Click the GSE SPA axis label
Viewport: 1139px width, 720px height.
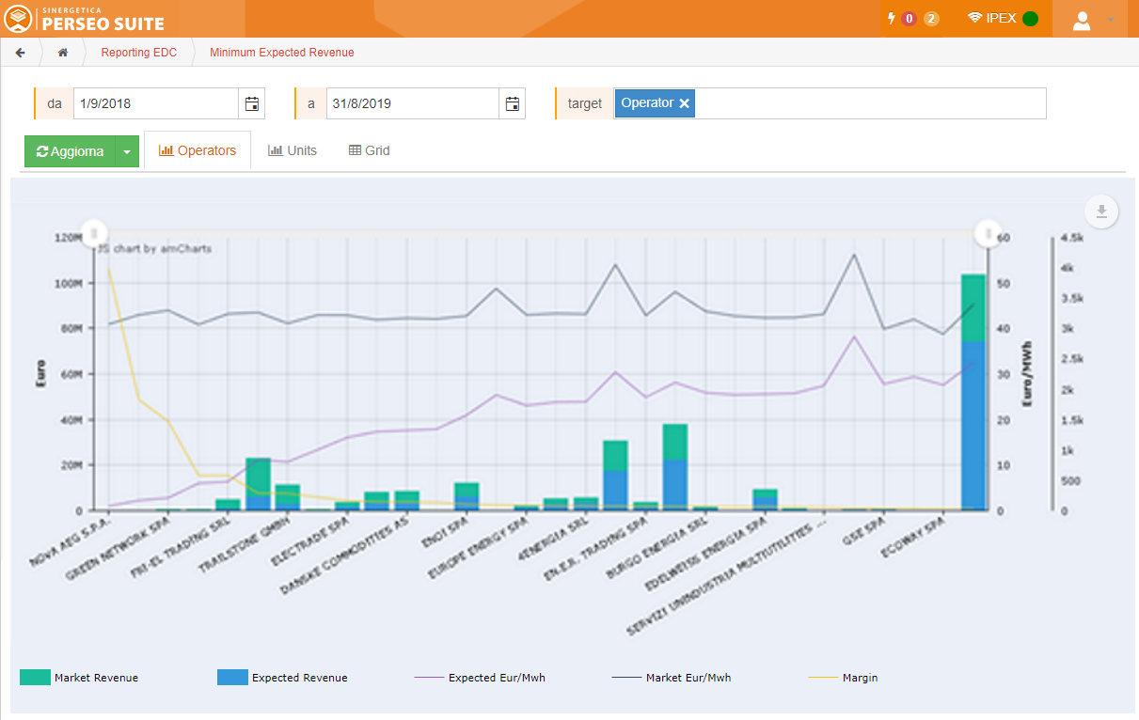pyautogui.click(x=865, y=530)
